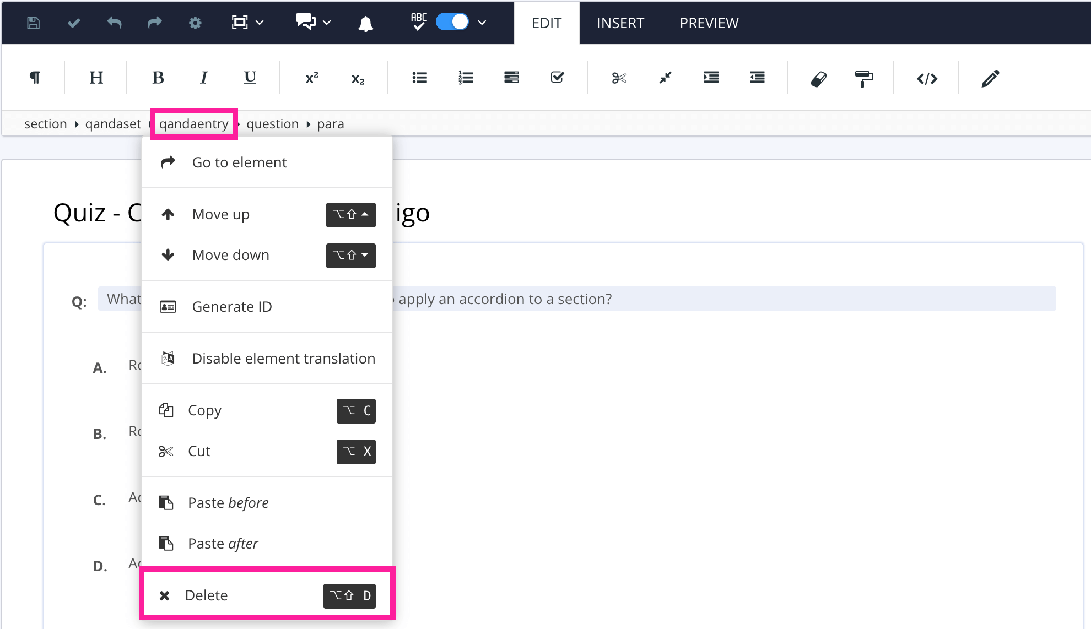
Task: Increase indent using indent icon
Action: pos(711,77)
